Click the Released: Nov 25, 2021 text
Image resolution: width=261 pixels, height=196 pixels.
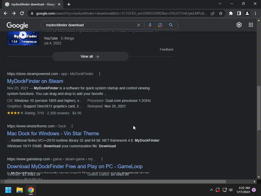tap(107, 106)
